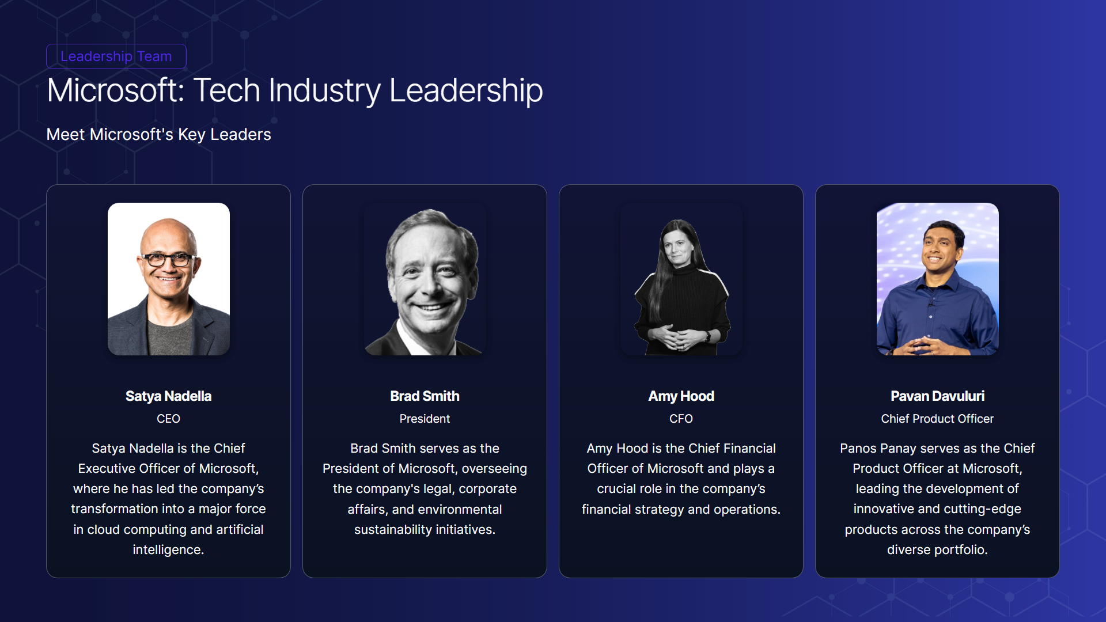
Task: Click the blank area beneath Amy Hood's bio
Action: pyautogui.click(x=681, y=547)
